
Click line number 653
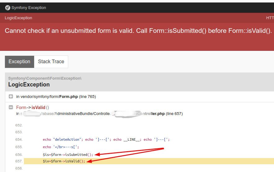[19, 132]
